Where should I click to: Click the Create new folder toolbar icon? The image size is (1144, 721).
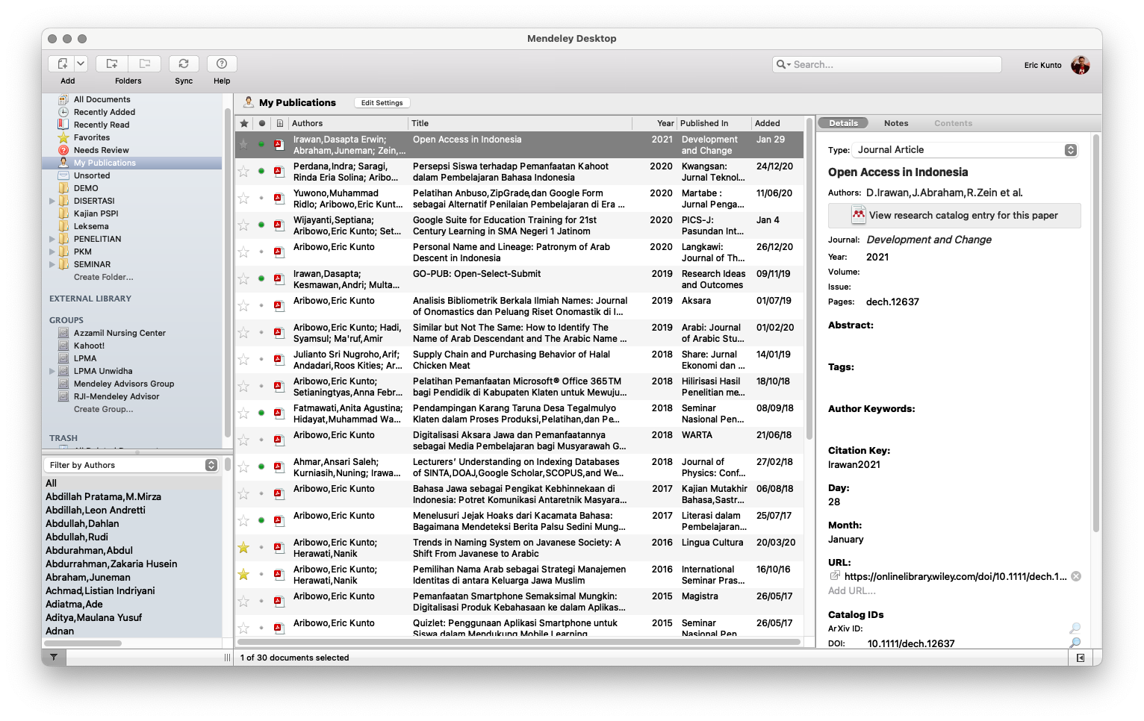click(112, 64)
